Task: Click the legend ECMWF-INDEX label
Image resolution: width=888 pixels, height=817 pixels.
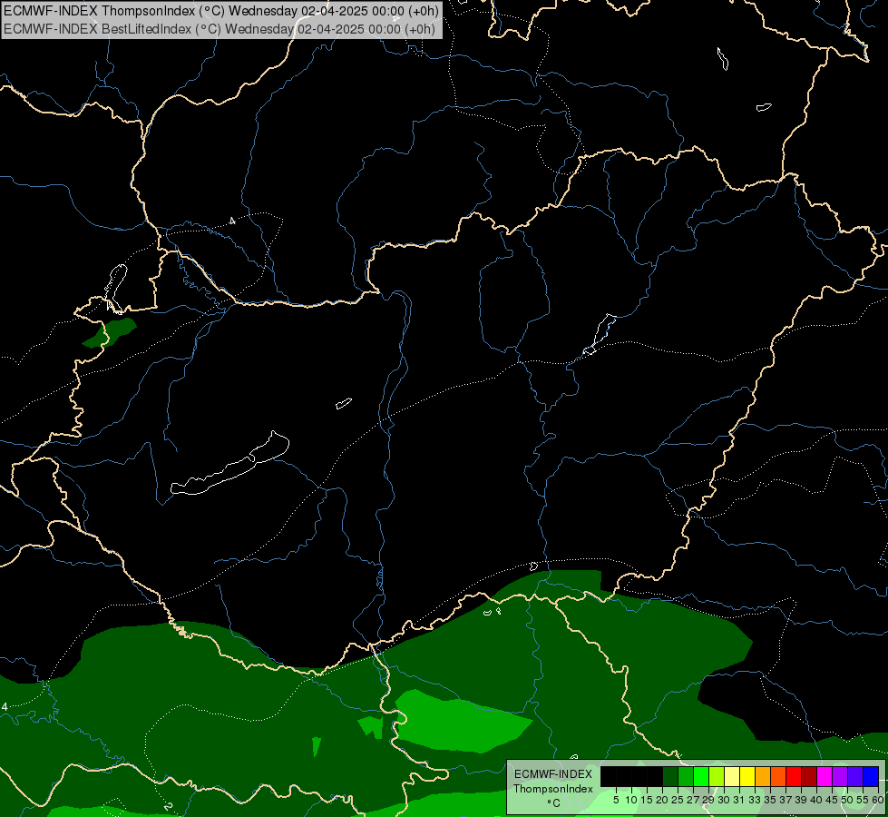Action: point(552,774)
